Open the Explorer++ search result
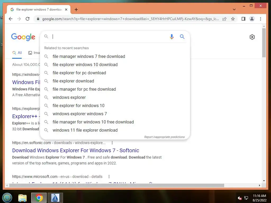 [26, 116]
